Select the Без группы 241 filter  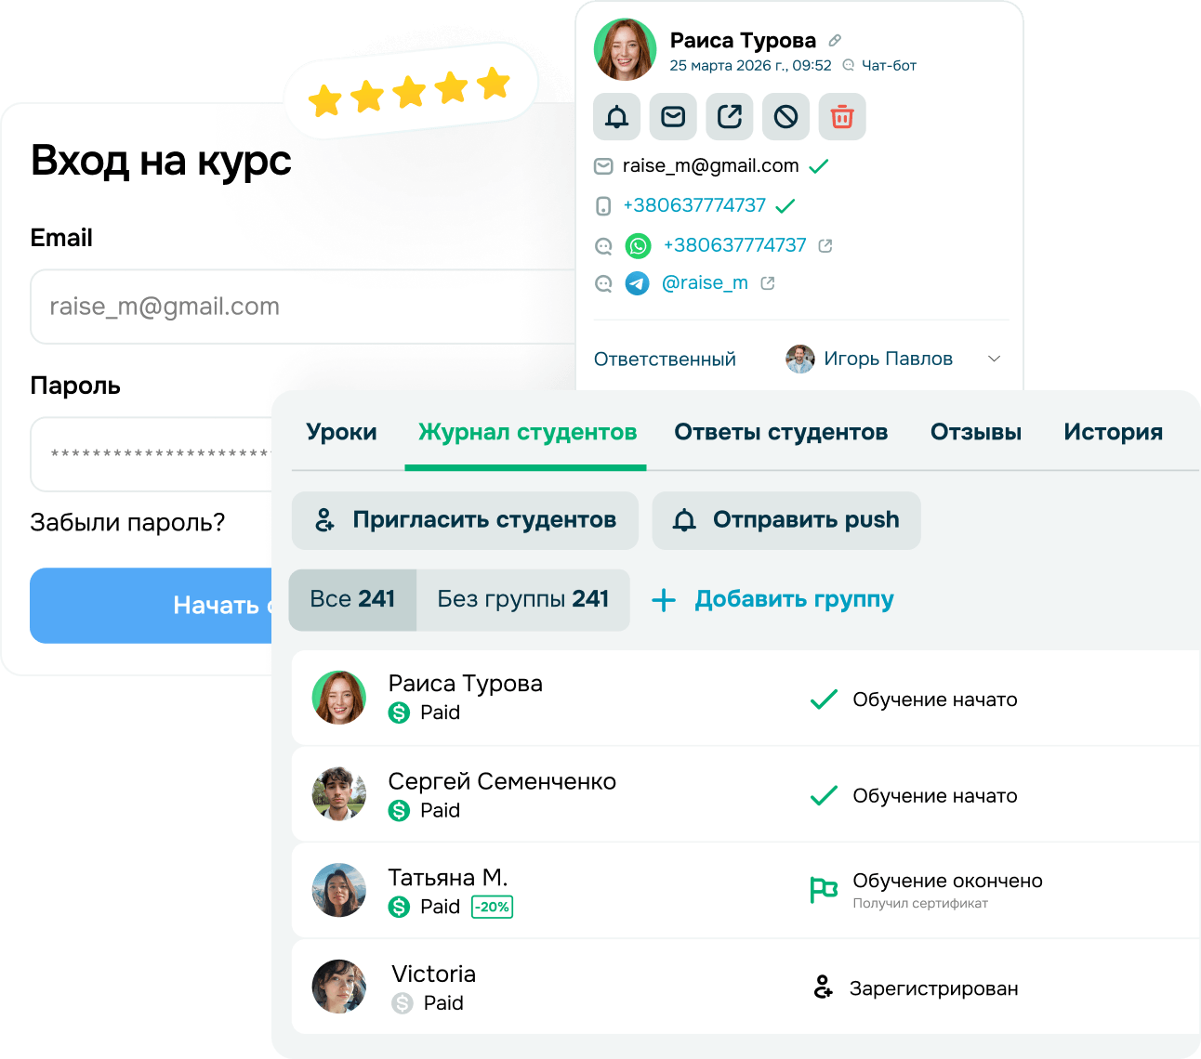(523, 599)
